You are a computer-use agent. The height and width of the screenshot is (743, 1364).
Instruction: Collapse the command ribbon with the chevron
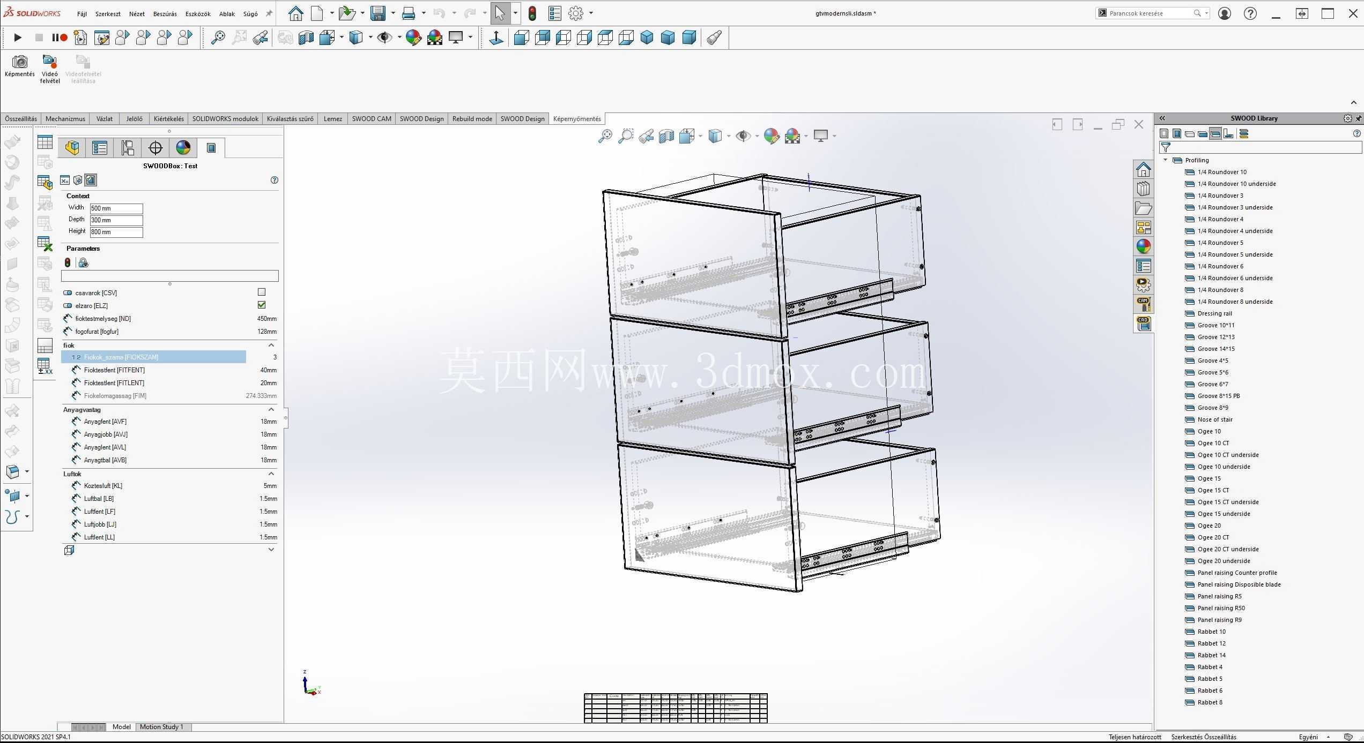(1354, 102)
